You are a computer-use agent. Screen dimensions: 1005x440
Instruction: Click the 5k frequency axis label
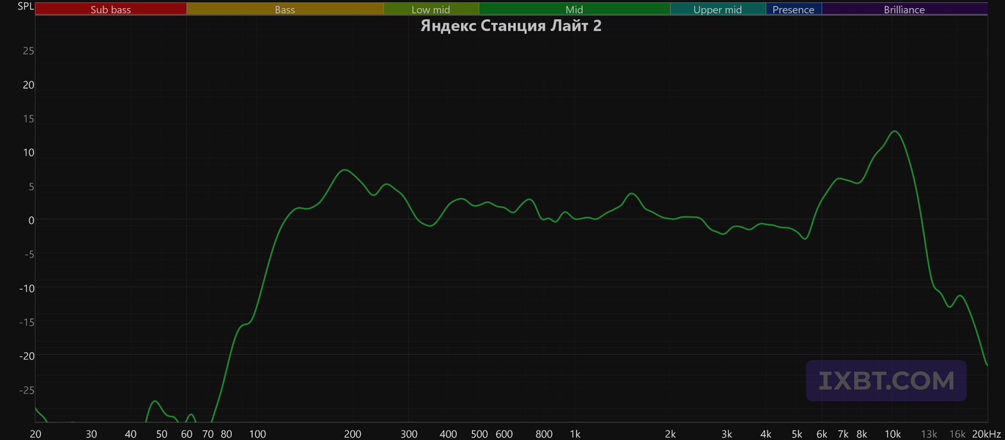[x=798, y=433]
